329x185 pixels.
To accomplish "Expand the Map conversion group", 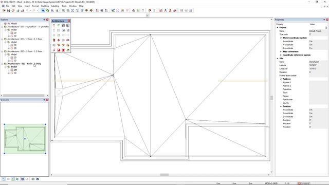I will [x=281, y=51].
